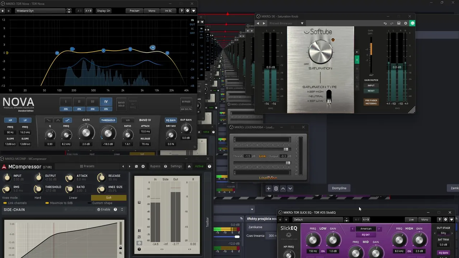Toggle EQ SAT in SlickEQ
This screenshot has width=459, height=258.
pos(366,235)
